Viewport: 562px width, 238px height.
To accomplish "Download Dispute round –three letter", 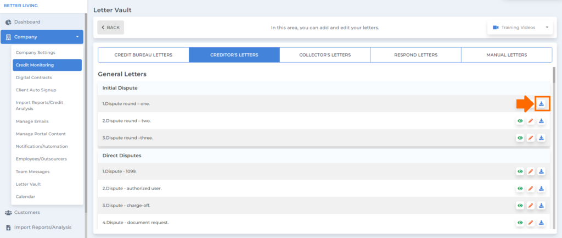I will [x=541, y=138].
